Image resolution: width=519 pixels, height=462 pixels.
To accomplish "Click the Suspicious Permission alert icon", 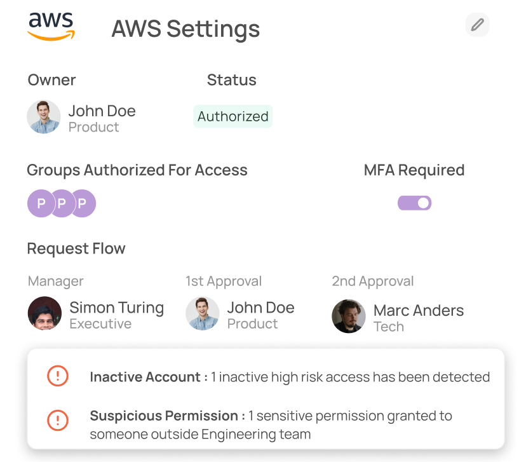I will pyautogui.click(x=57, y=421).
